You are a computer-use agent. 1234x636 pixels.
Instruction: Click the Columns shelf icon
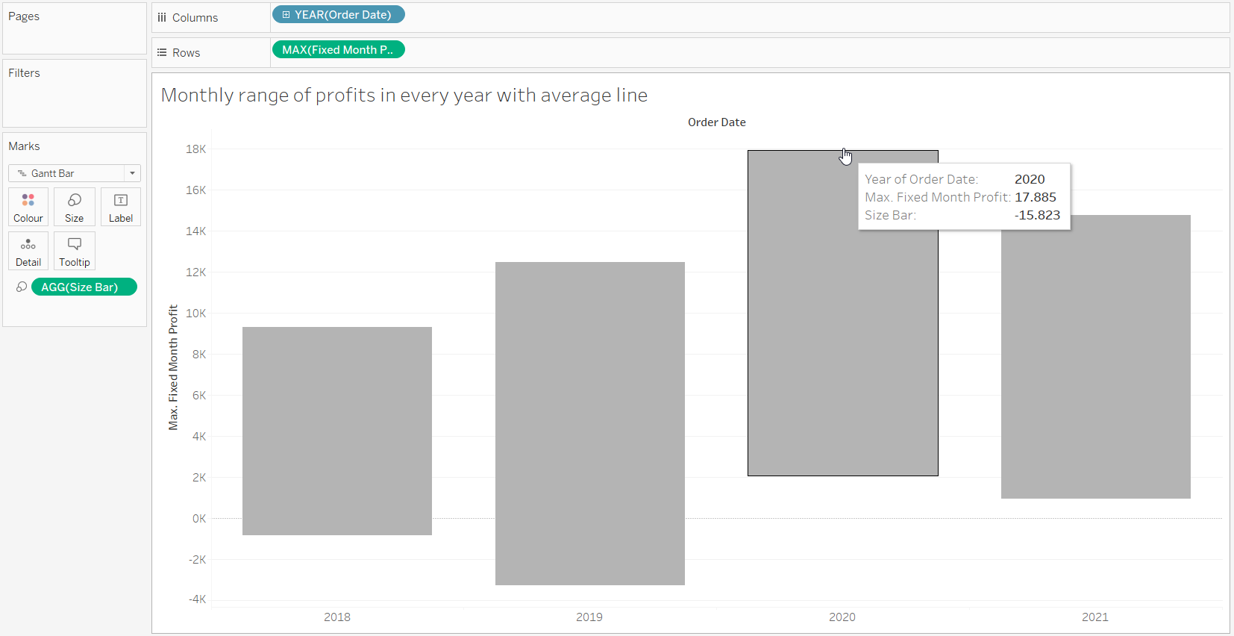click(162, 17)
